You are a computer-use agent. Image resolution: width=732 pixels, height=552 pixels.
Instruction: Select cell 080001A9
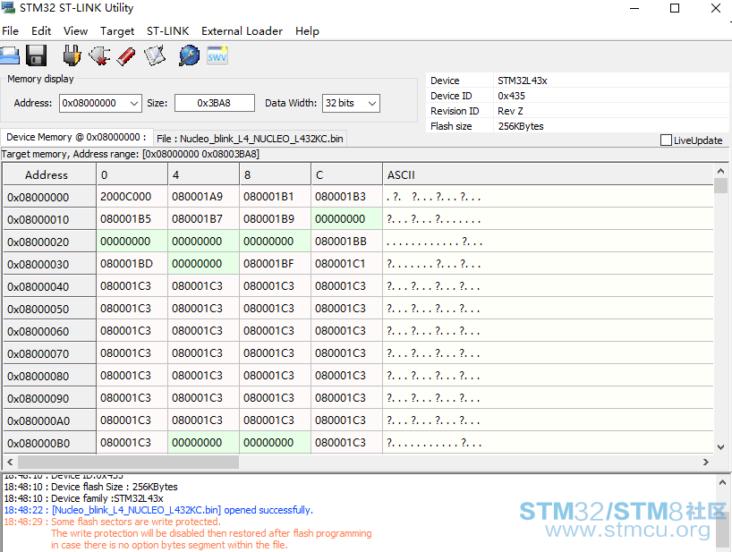pos(203,197)
